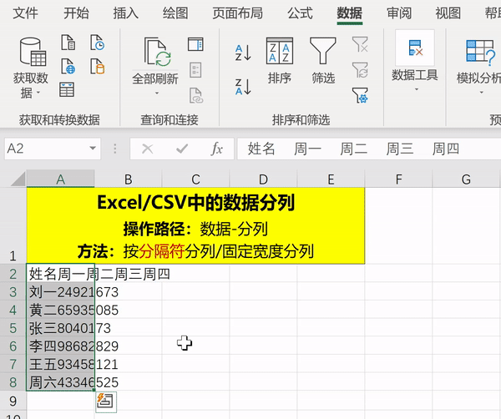Sort ascending with the A-Z icon
This screenshot has height=419, width=501.
pyautogui.click(x=243, y=53)
